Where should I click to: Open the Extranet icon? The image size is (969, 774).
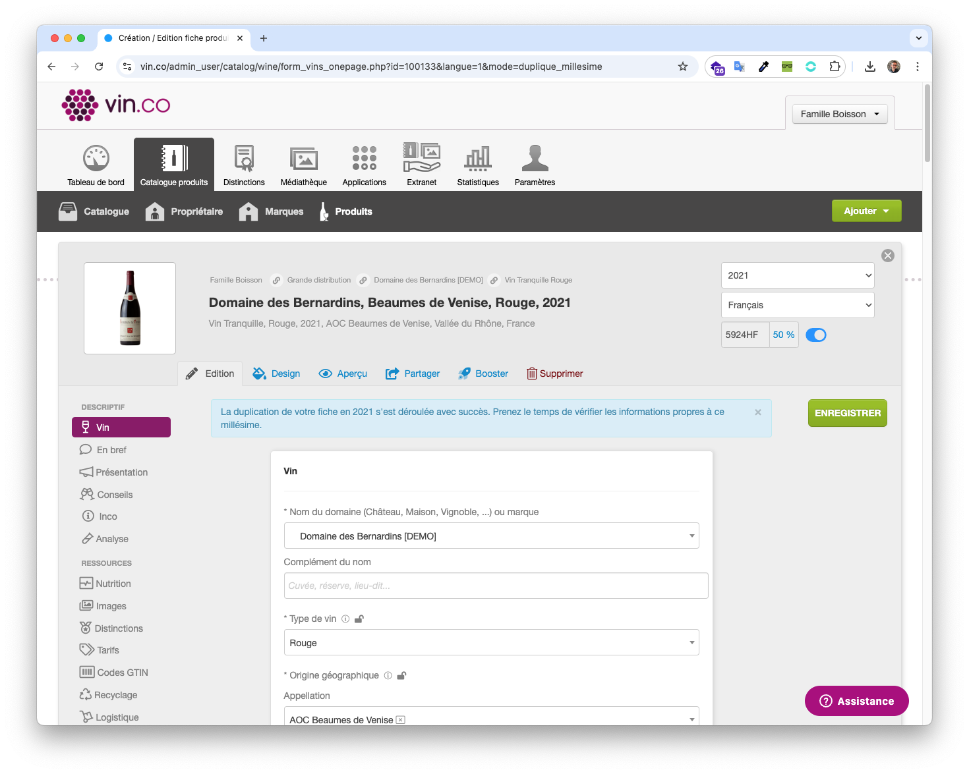point(421,159)
